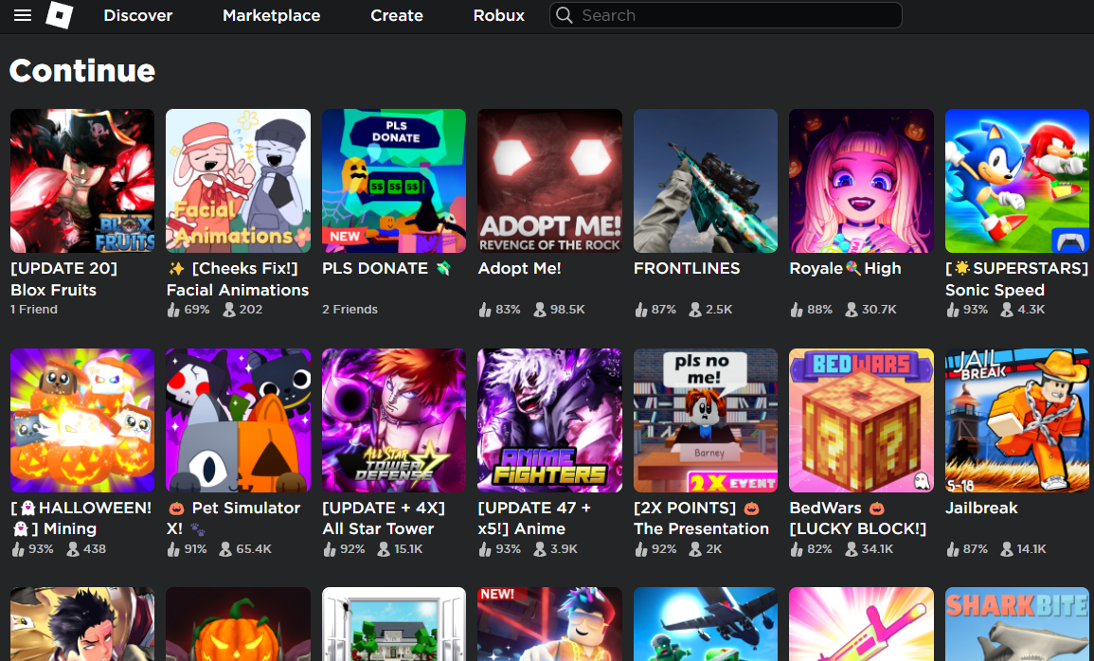Open the 'NEW!' labeled thumbnail in bottom row
This screenshot has height=661, width=1094.
click(x=549, y=624)
